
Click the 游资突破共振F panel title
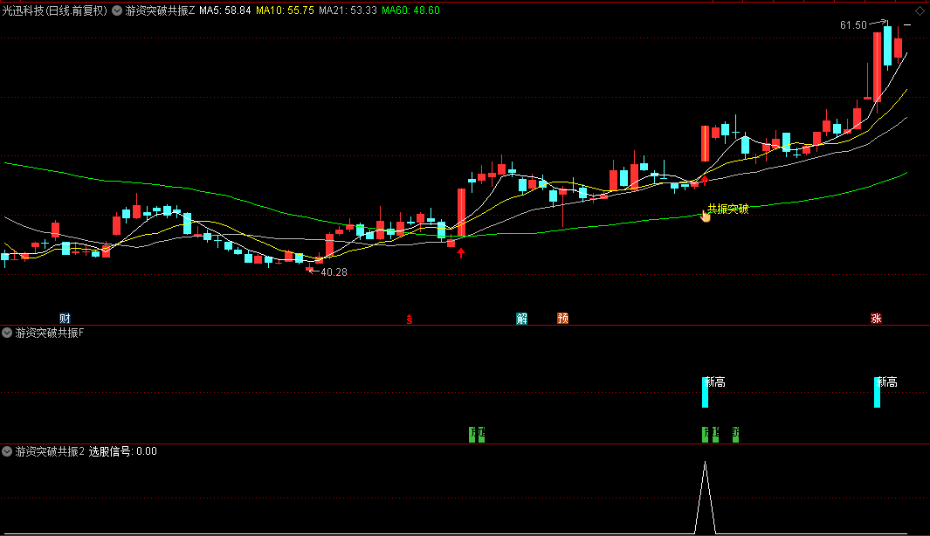pos(50,333)
